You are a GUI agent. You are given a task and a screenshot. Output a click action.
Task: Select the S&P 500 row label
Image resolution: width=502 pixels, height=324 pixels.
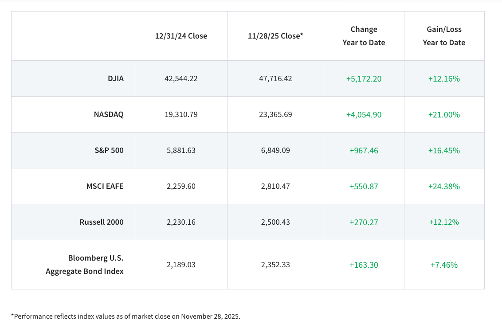tap(109, 150)
